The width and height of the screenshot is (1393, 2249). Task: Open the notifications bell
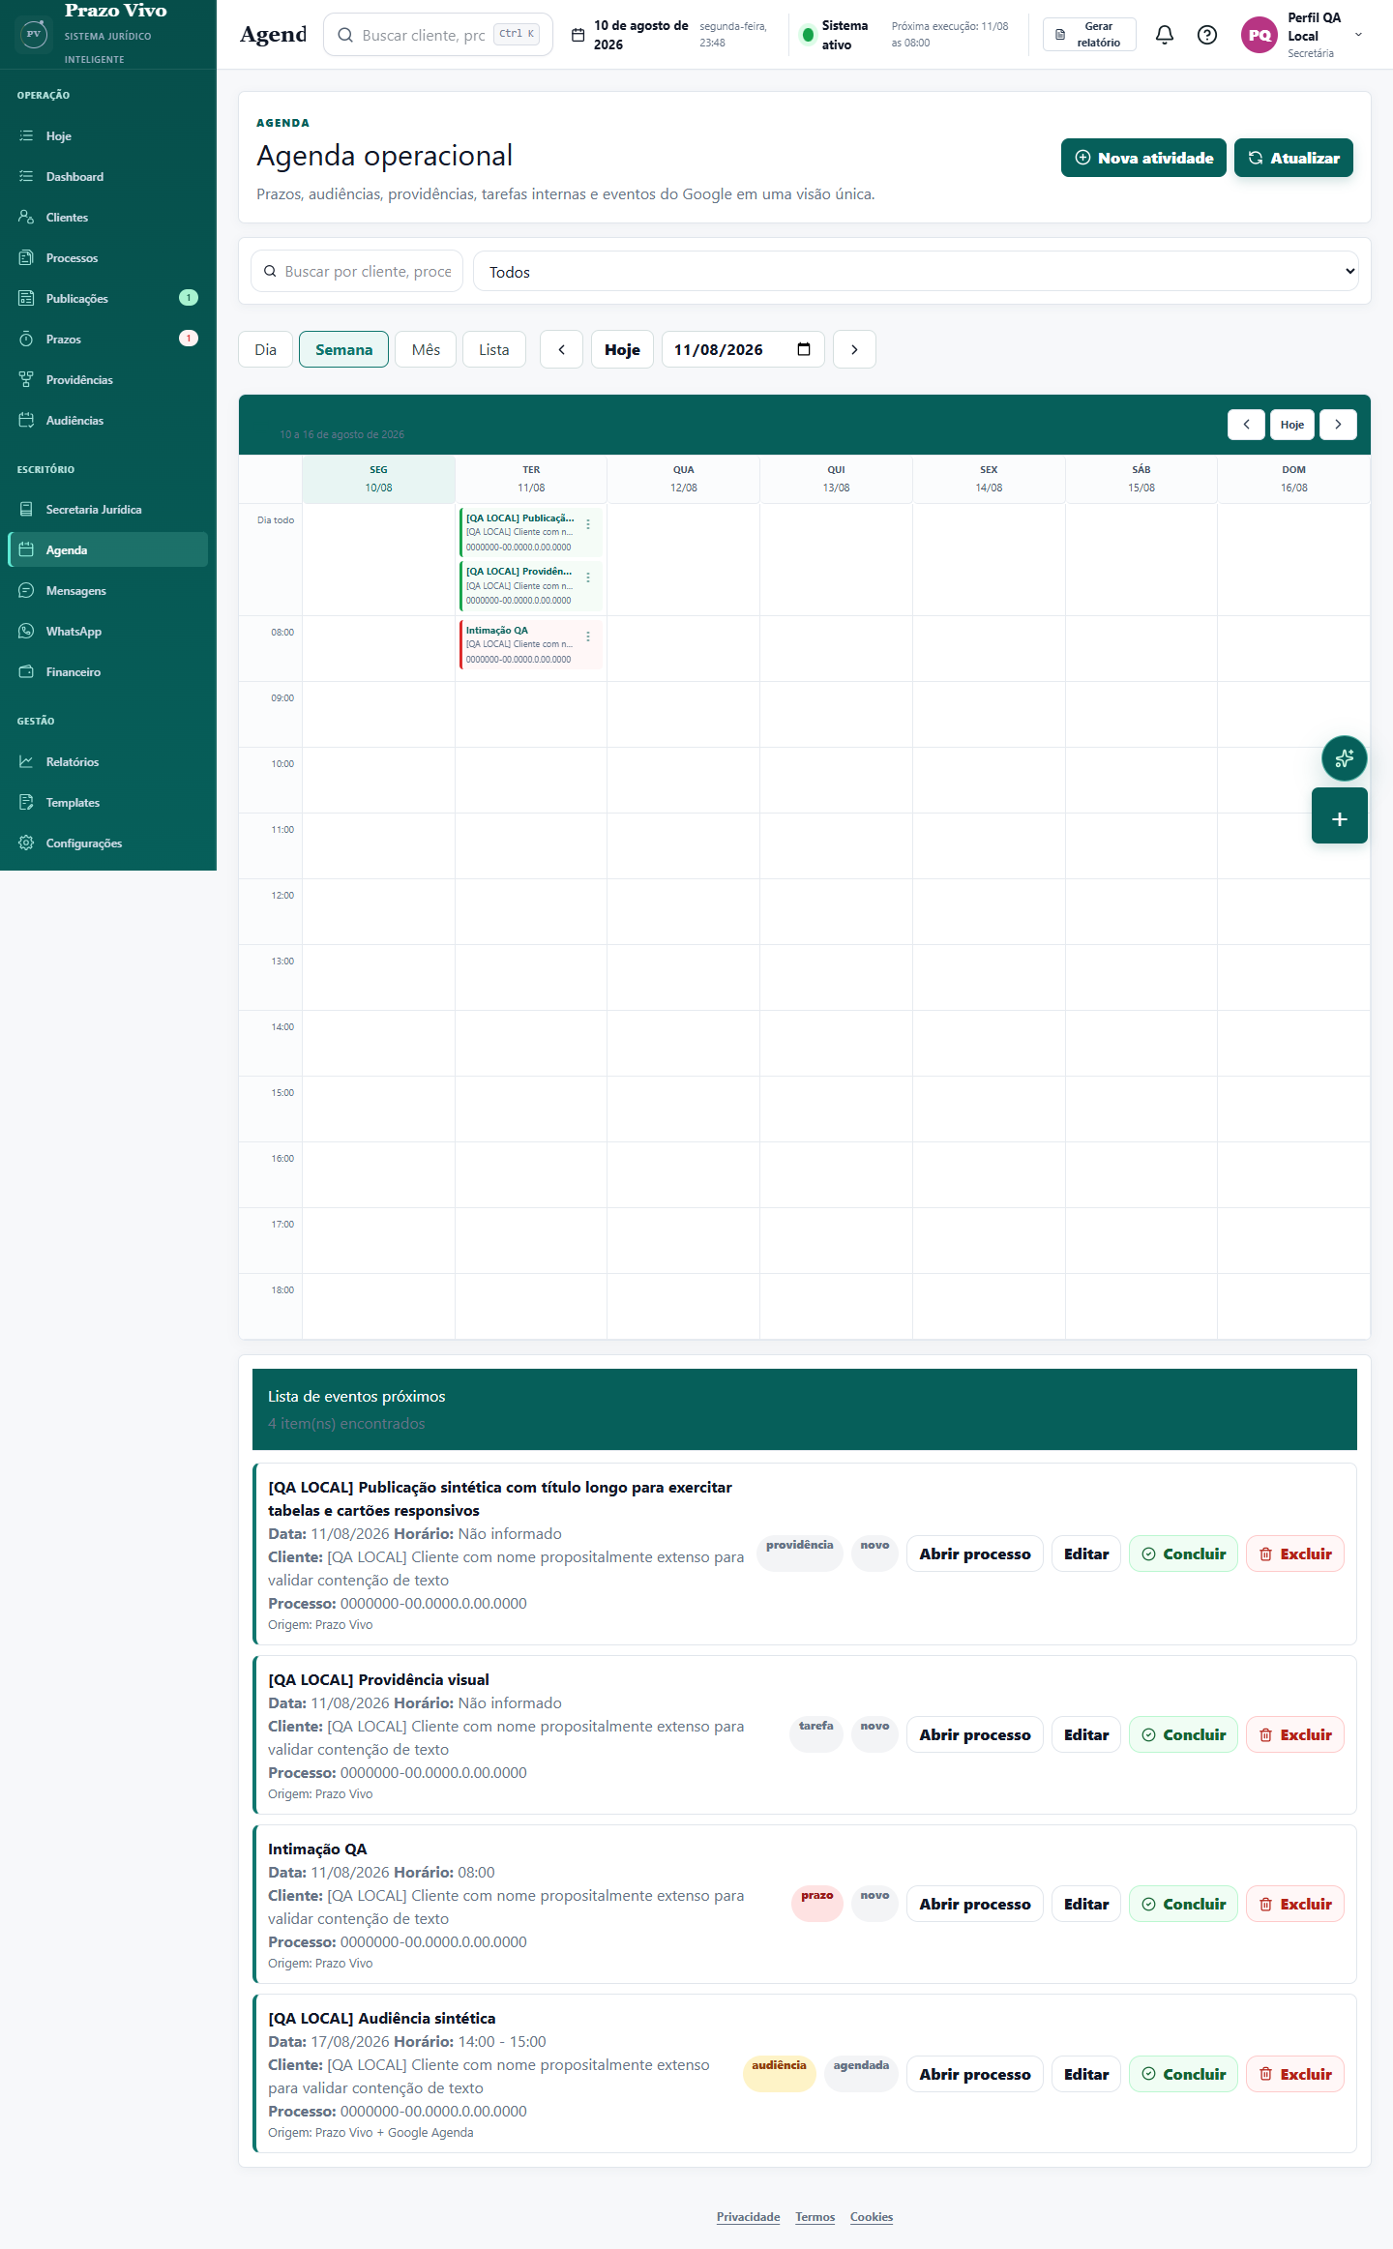point(1165,35)
